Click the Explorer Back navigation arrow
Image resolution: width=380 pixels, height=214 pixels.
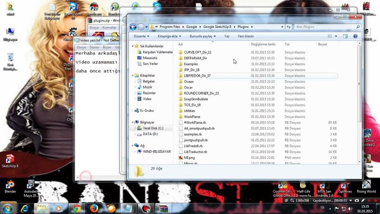point(133,27)
